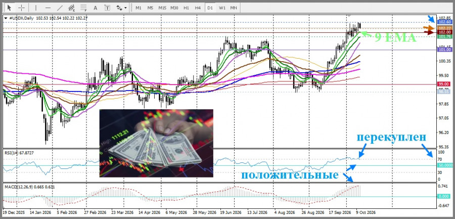Switch chart to MN timeframe

point(234,8)
